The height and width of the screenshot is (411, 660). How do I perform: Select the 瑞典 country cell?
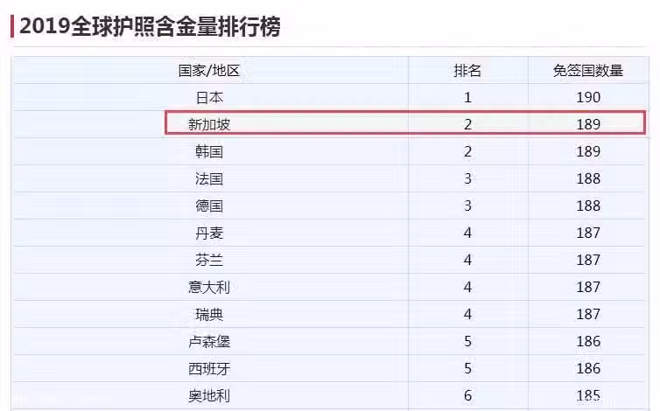pyautogui.click(x=209, y=314)
